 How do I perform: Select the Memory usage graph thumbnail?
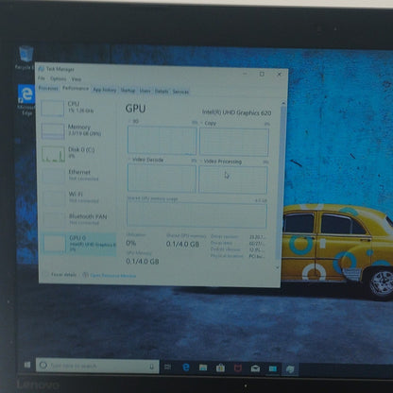53,130
